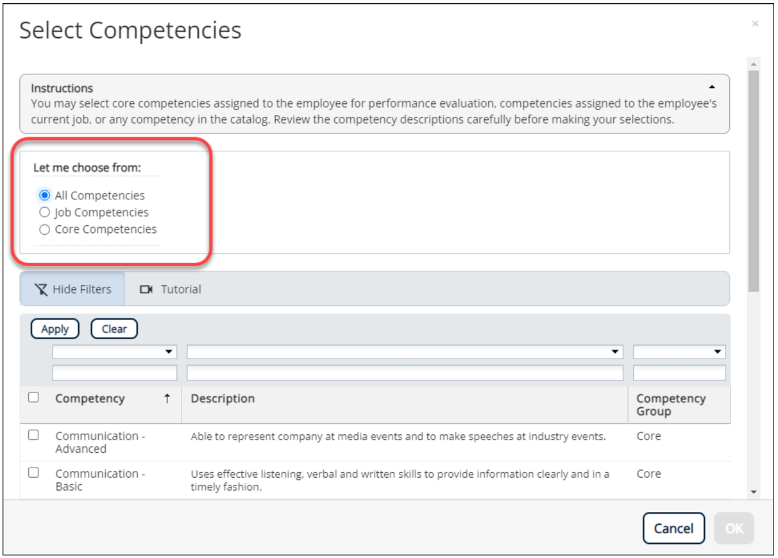Open the Competency filter dropdown

[x=115, y=351]
